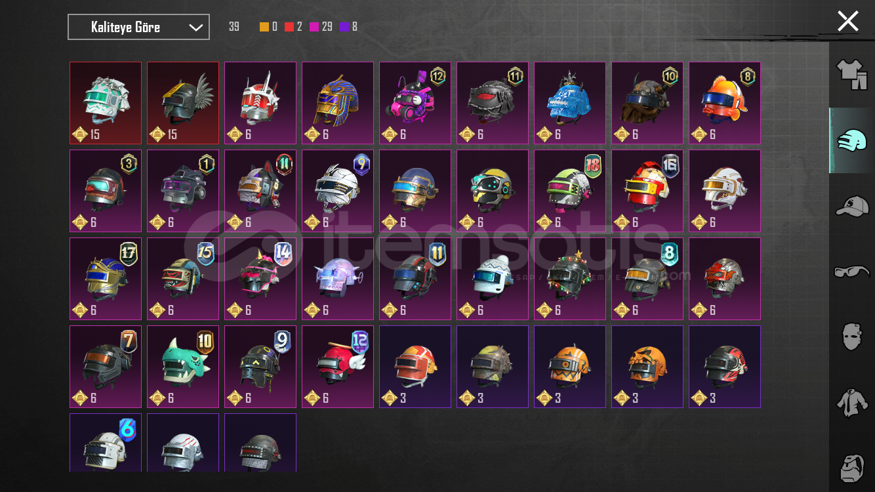Filter by the purple quality count 8

(x=349, y=27)
